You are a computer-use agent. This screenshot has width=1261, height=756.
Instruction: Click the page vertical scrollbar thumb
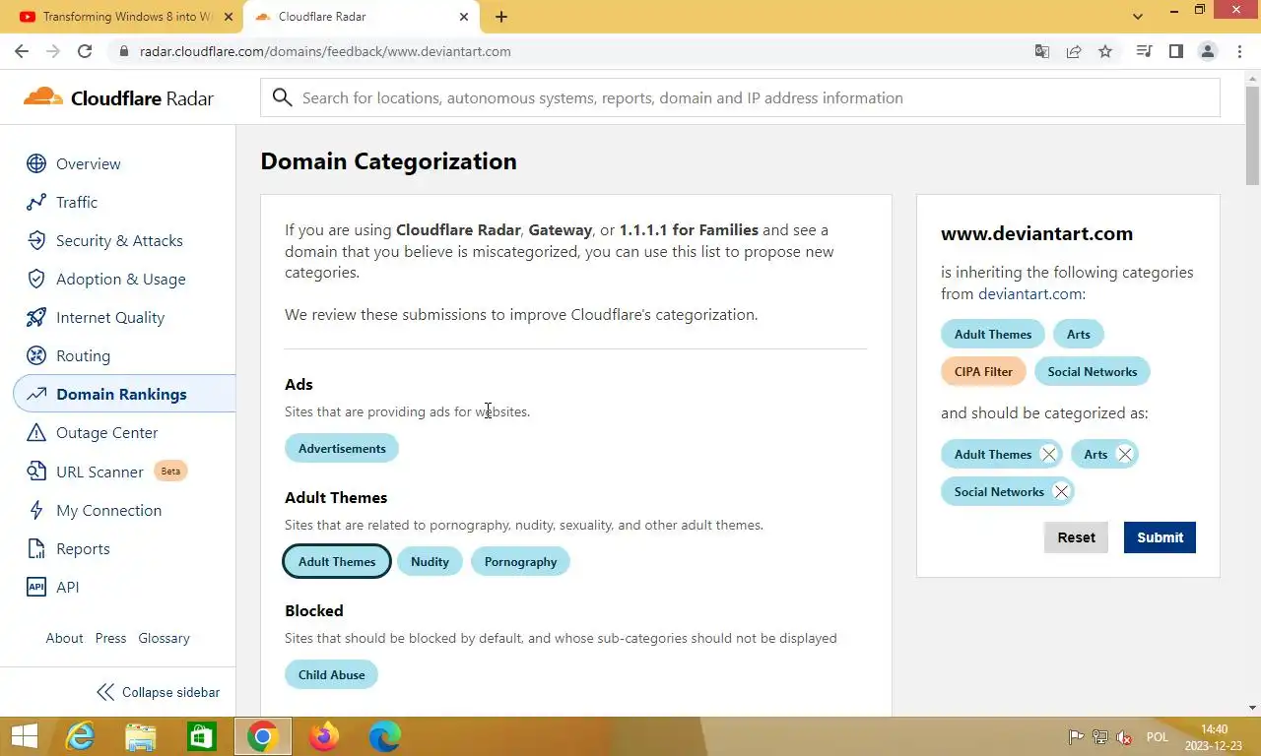tap(1252, 135)
